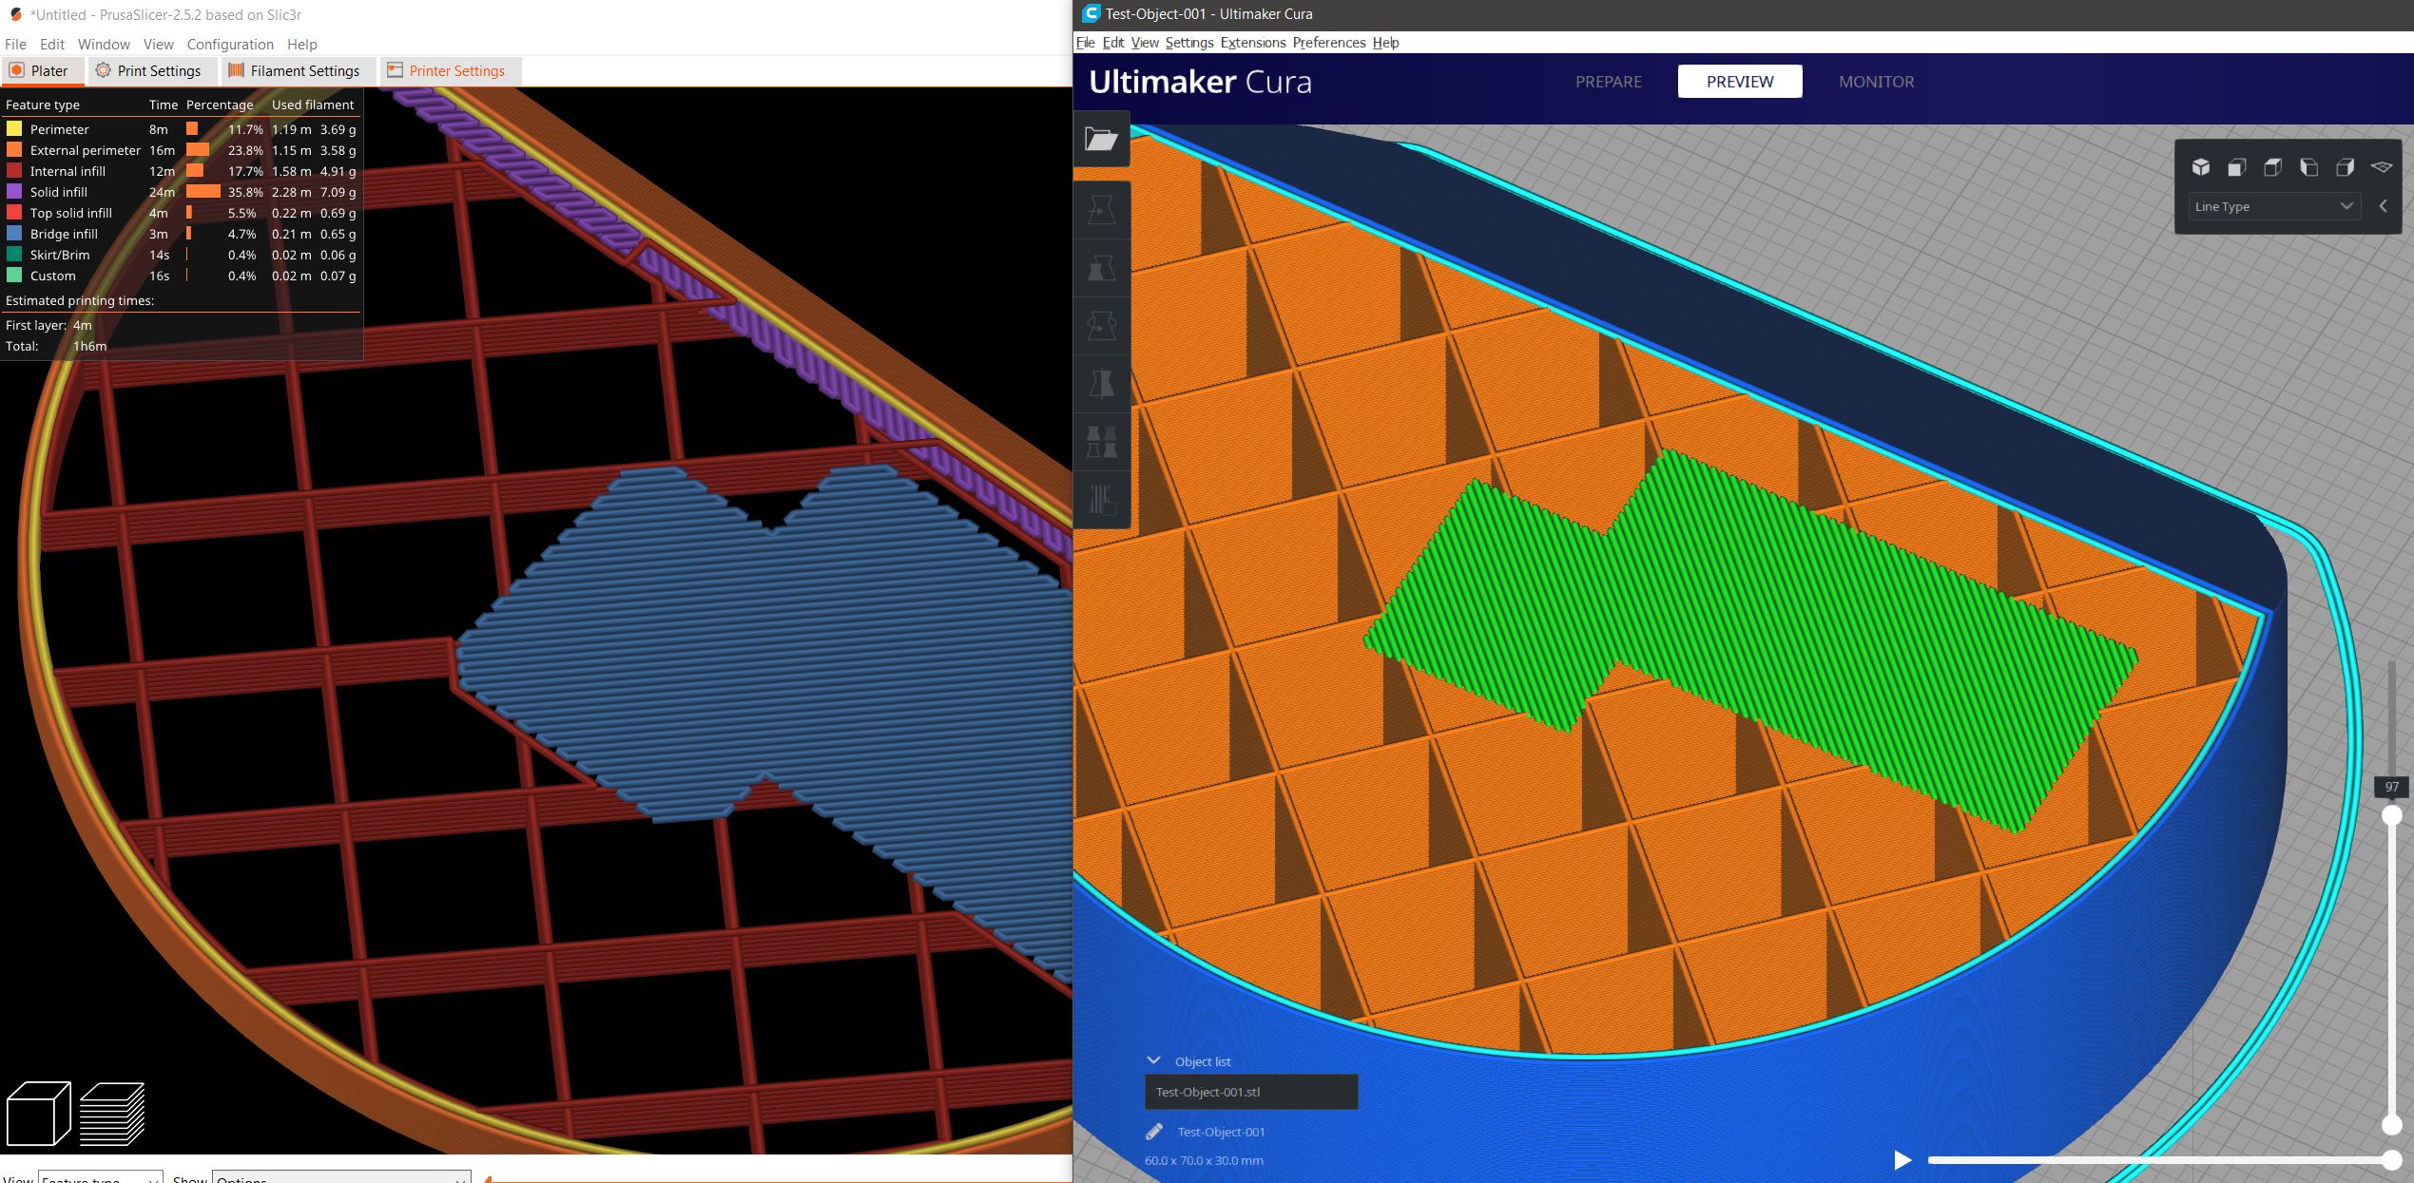
Task: Collapse the Cura Object list
Action: (x=1154, y=1060)
